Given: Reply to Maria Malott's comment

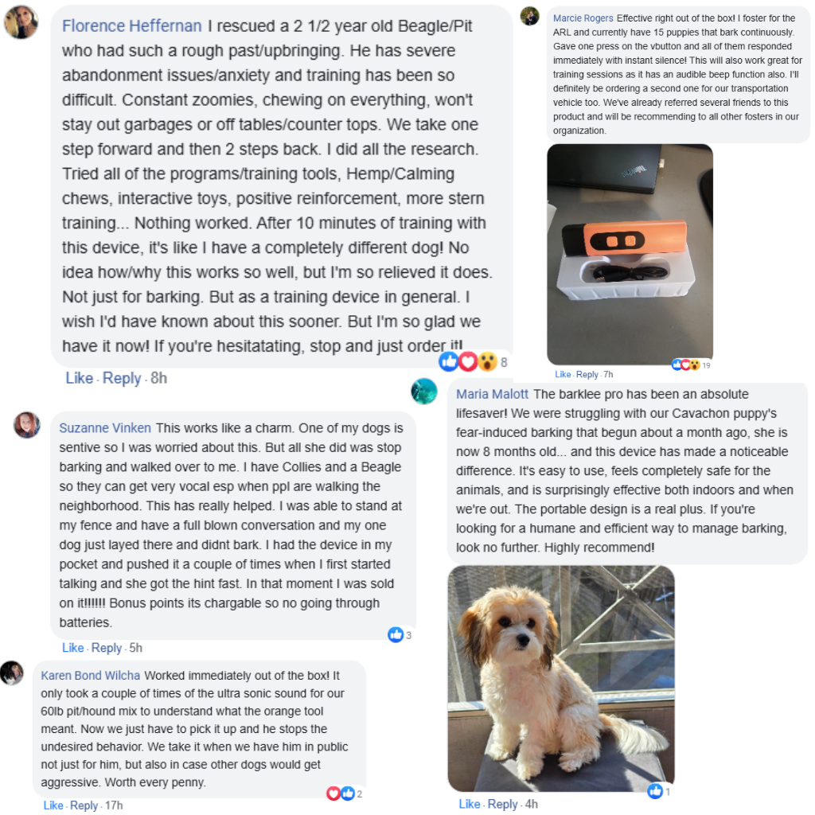Looking at the screenshot, I should pyautogui.click(x=503, y=804).
